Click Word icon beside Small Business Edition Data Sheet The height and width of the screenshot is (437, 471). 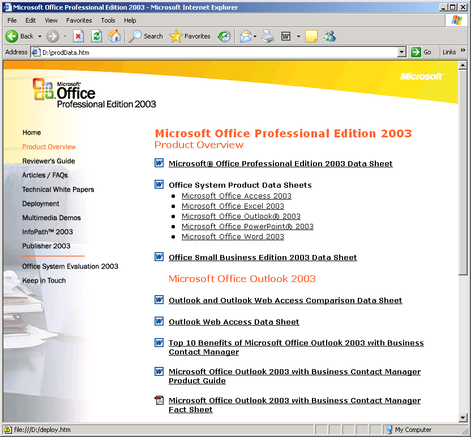pos(159,257)
